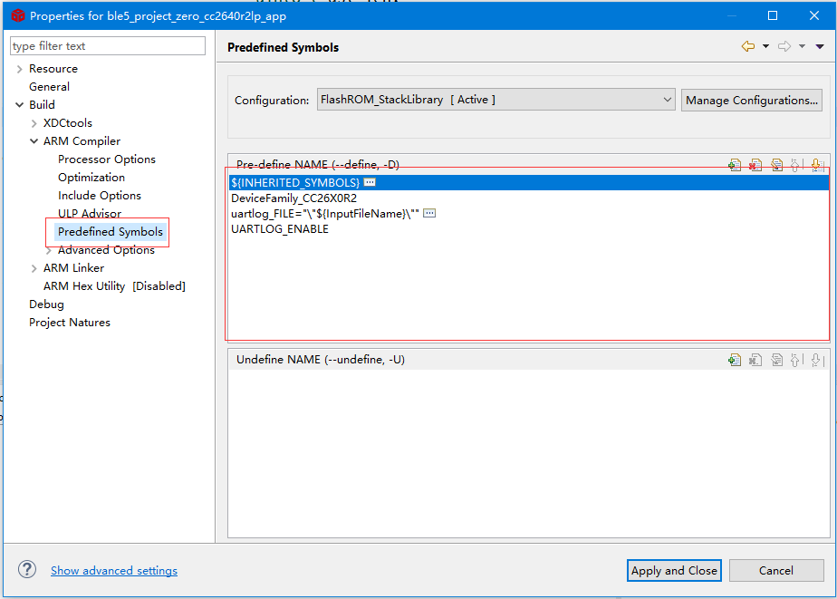This screenshot has height=599, width=837.
Task: Click Apply and Close
Action: [674, 570]
